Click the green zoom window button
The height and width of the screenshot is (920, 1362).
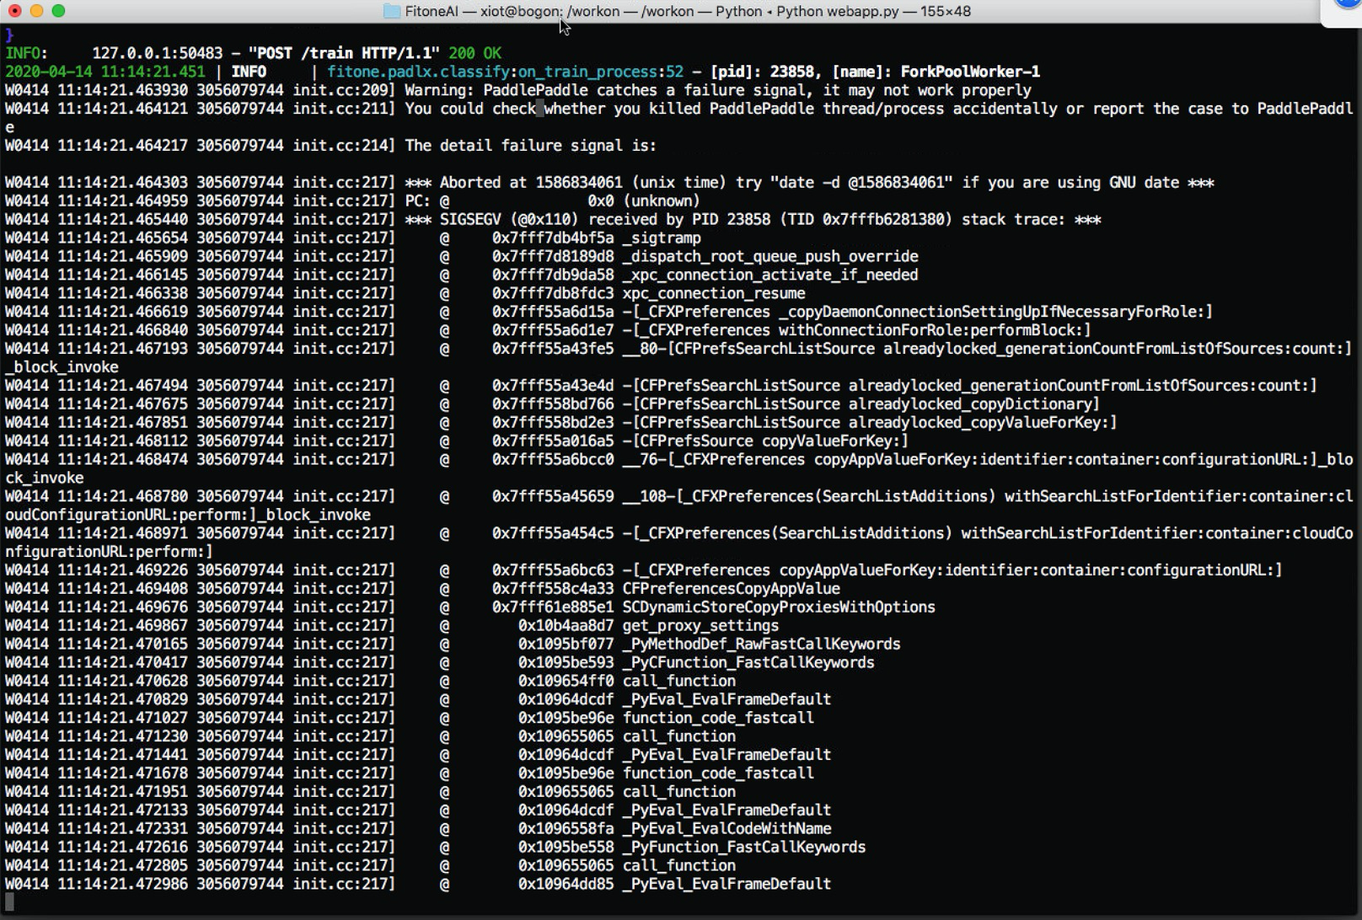click(58, 11)
